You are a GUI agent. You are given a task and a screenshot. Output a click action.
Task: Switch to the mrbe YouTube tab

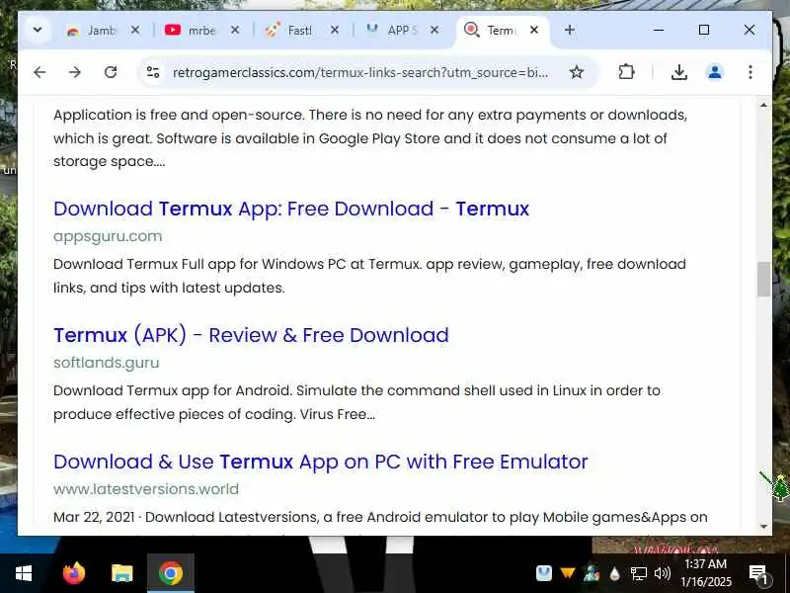click(194, 31)
